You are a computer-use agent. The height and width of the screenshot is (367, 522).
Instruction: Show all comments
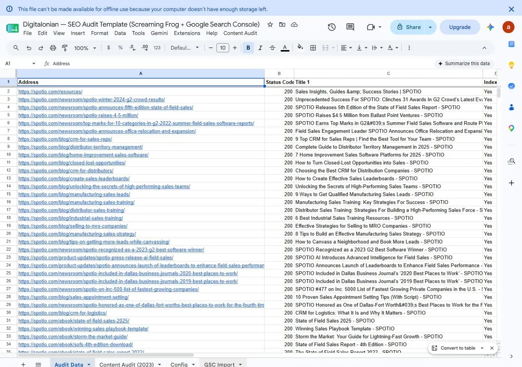350,27
